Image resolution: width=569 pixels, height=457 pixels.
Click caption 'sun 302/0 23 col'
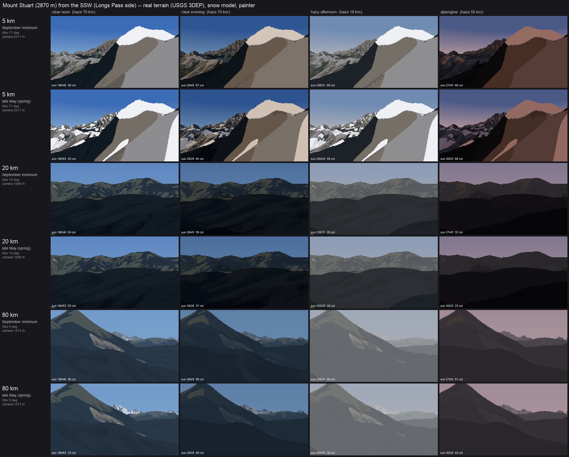[452, 306]
